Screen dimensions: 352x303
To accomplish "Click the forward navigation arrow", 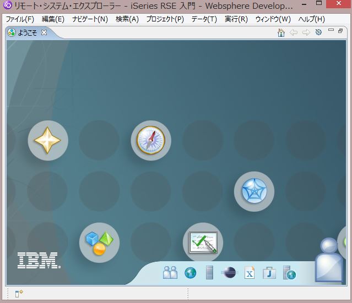I will 306,33.
